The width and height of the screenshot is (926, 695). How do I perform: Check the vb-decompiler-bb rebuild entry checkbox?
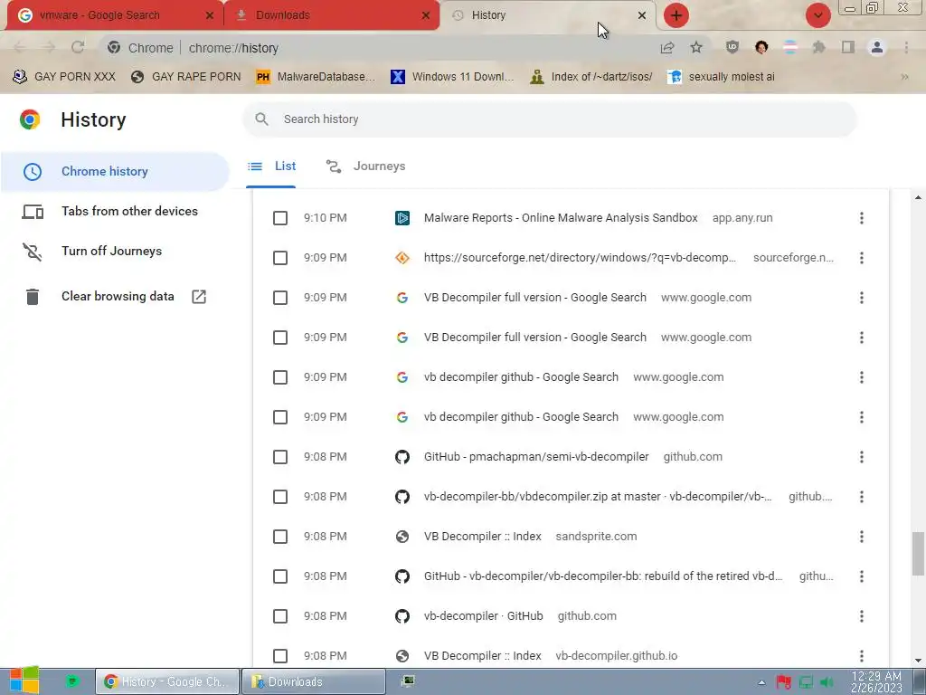(280, 576)
